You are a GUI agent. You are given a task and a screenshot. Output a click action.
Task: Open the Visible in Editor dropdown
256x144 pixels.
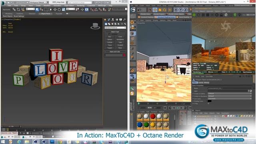[x=230, y=94]
